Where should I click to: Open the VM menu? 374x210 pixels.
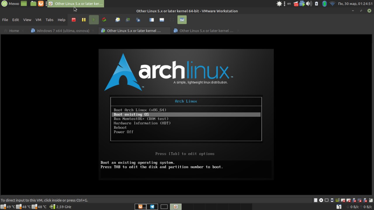click(x=38, y=20)
